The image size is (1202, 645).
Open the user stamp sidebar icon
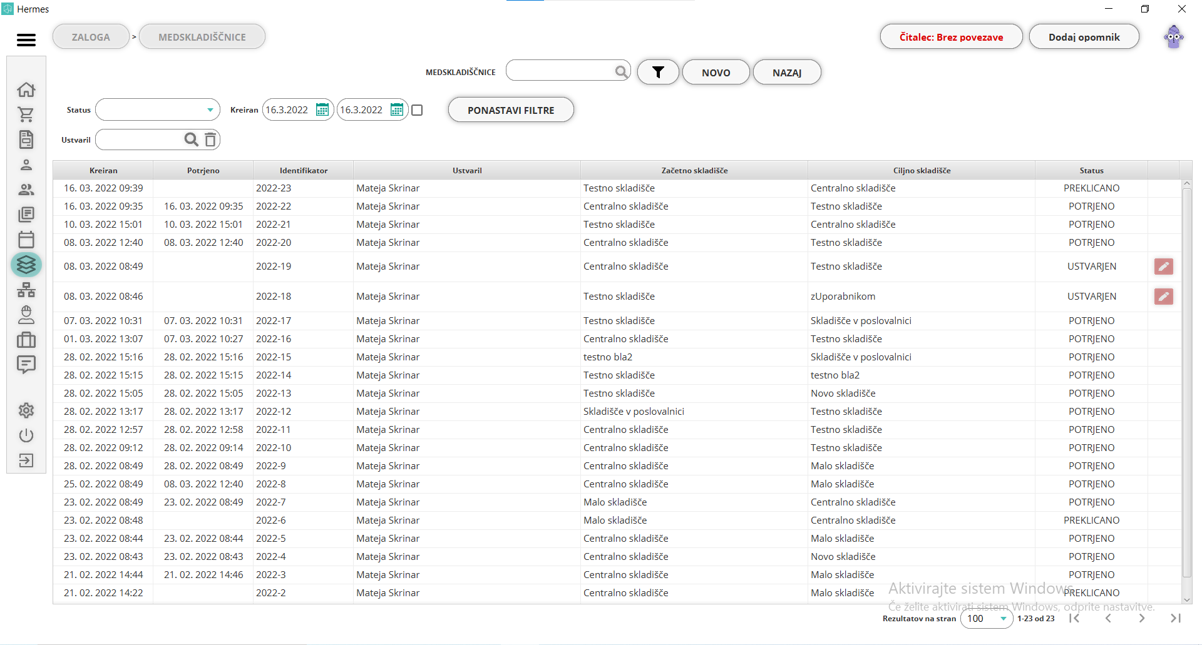pyautogui.click(x=26, y=315)
